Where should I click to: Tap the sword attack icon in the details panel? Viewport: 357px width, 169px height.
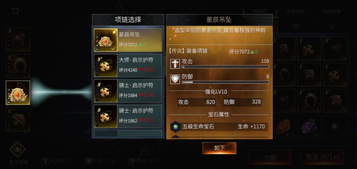(175, 63)
